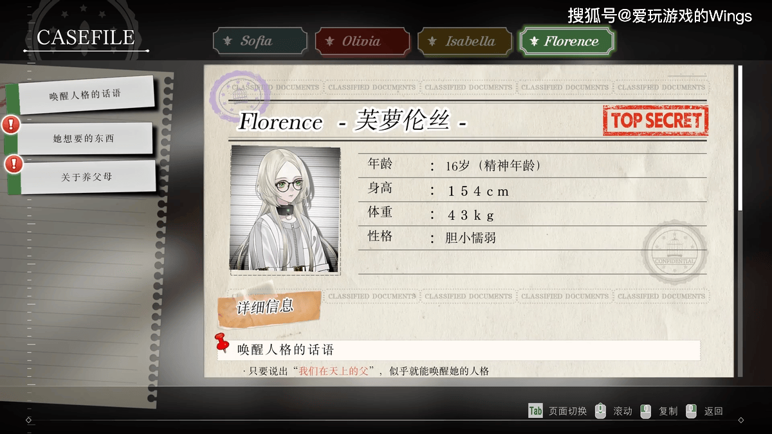The width and height of the screenshot is (772, 434).
Task: Click red alert icon beside 她想要的东西
Action: [11, 124]
